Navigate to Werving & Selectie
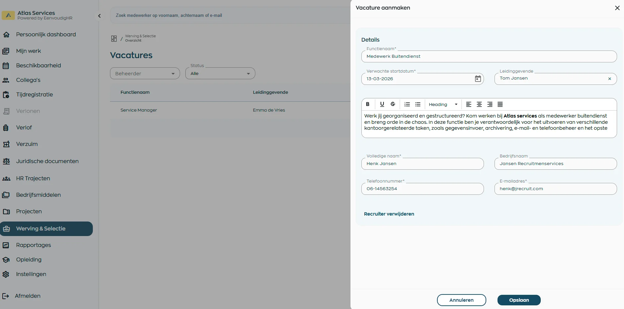 coord(41,228)
